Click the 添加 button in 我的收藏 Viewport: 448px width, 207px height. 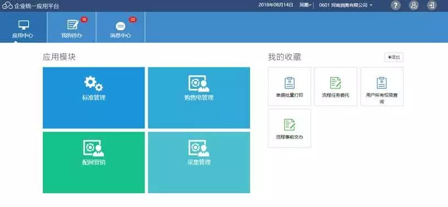pos(394,57)
